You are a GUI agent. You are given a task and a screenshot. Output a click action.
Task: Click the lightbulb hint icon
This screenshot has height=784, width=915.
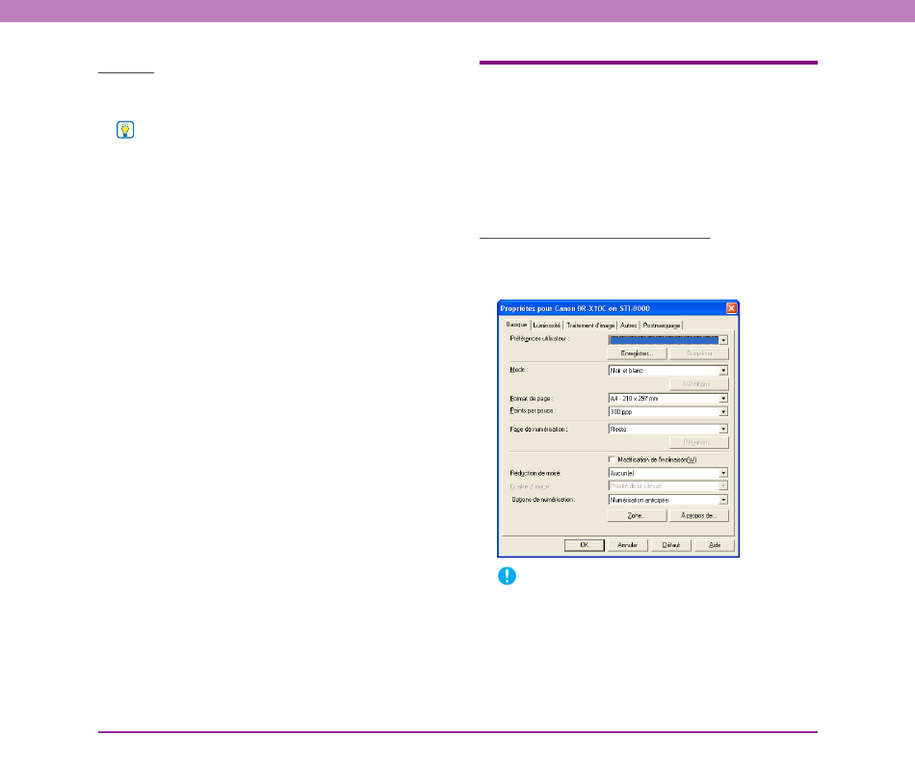125,129
